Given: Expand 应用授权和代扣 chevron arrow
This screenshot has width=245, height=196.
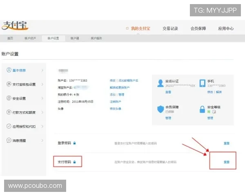Looking at the screenshot, I should click(42, 126).
